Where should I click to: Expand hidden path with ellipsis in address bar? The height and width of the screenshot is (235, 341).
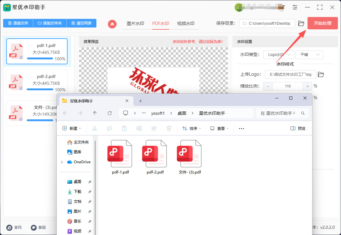click(x=144, y=113)
